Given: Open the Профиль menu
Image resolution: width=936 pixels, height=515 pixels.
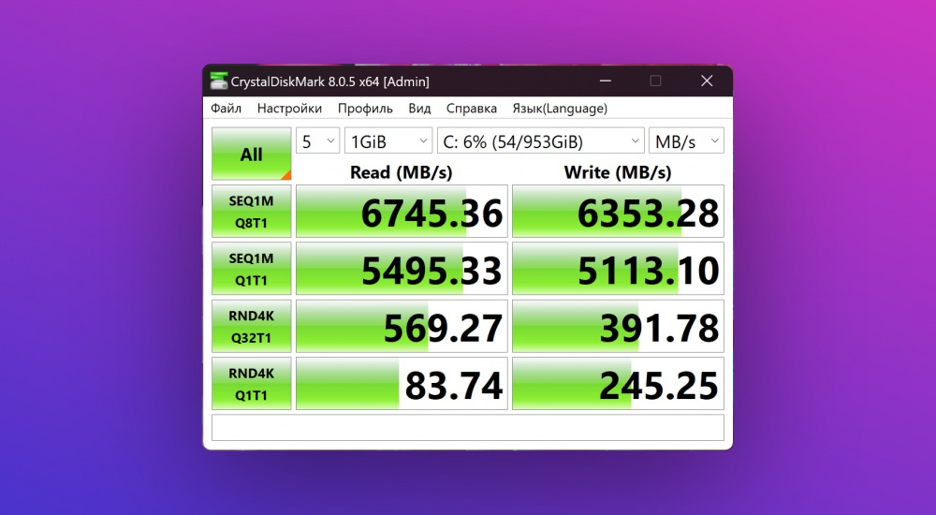Looking at the screenshot, I should point(365,108).
